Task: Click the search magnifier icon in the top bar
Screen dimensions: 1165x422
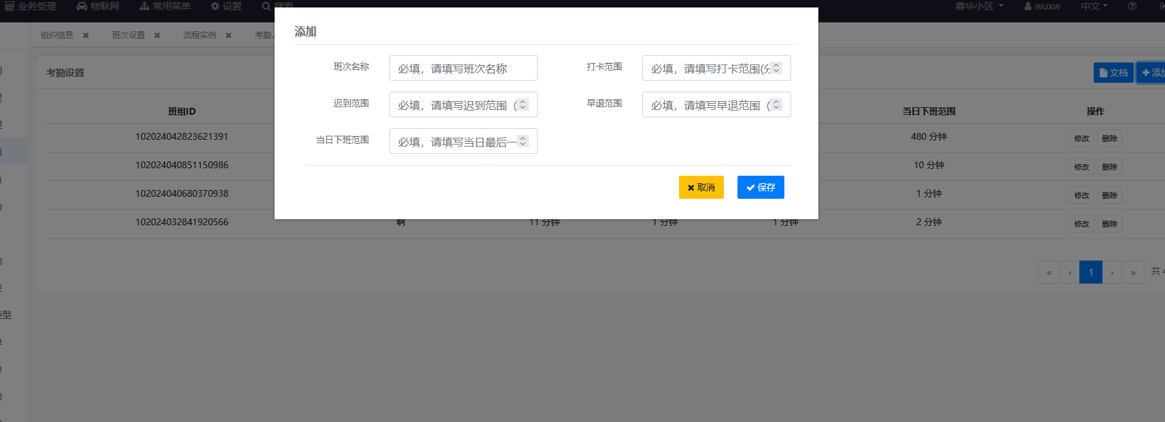Action: [266, 6]
